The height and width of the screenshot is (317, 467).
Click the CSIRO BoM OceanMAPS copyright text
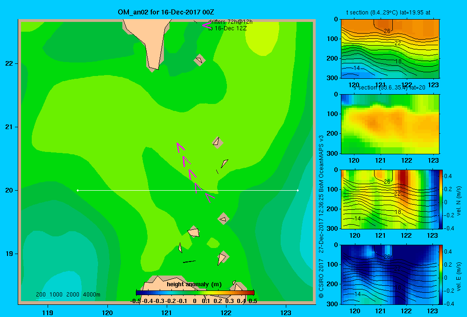coord(321,216)
